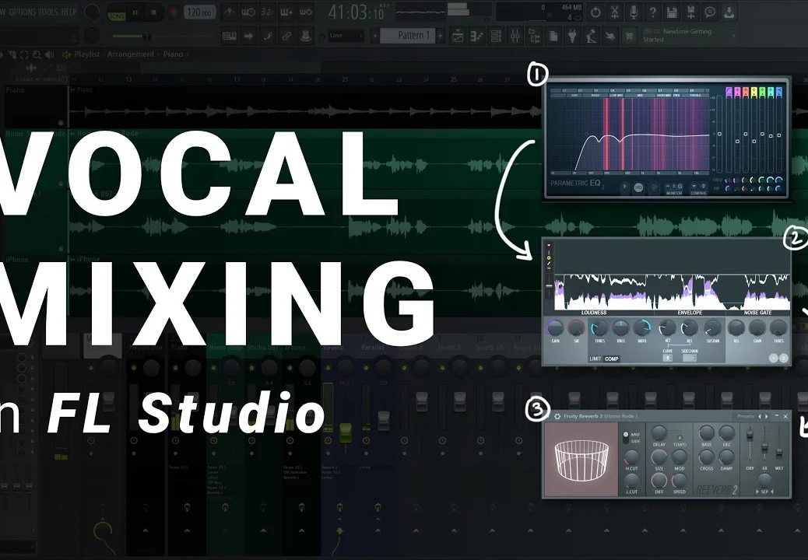Open the Mixer view icon
808x560 pixels.
pyautogui.click(x=515, y=36)
